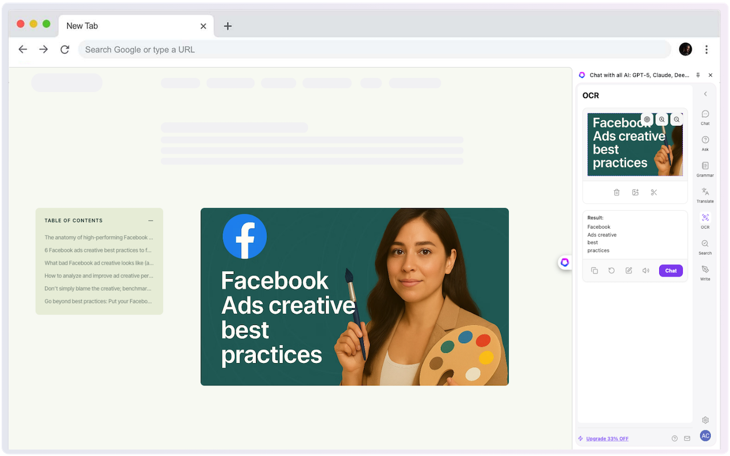The height and width of the screenshot is (456, 730).
Task: Zoom in on the OCR preview image
Action: (x=662, y=119)
